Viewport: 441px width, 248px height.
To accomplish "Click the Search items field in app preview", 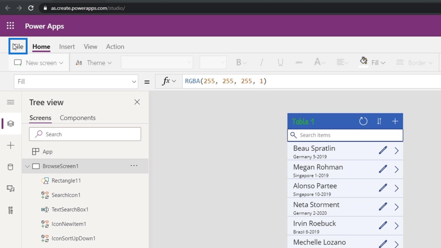I will pos(345,135).
